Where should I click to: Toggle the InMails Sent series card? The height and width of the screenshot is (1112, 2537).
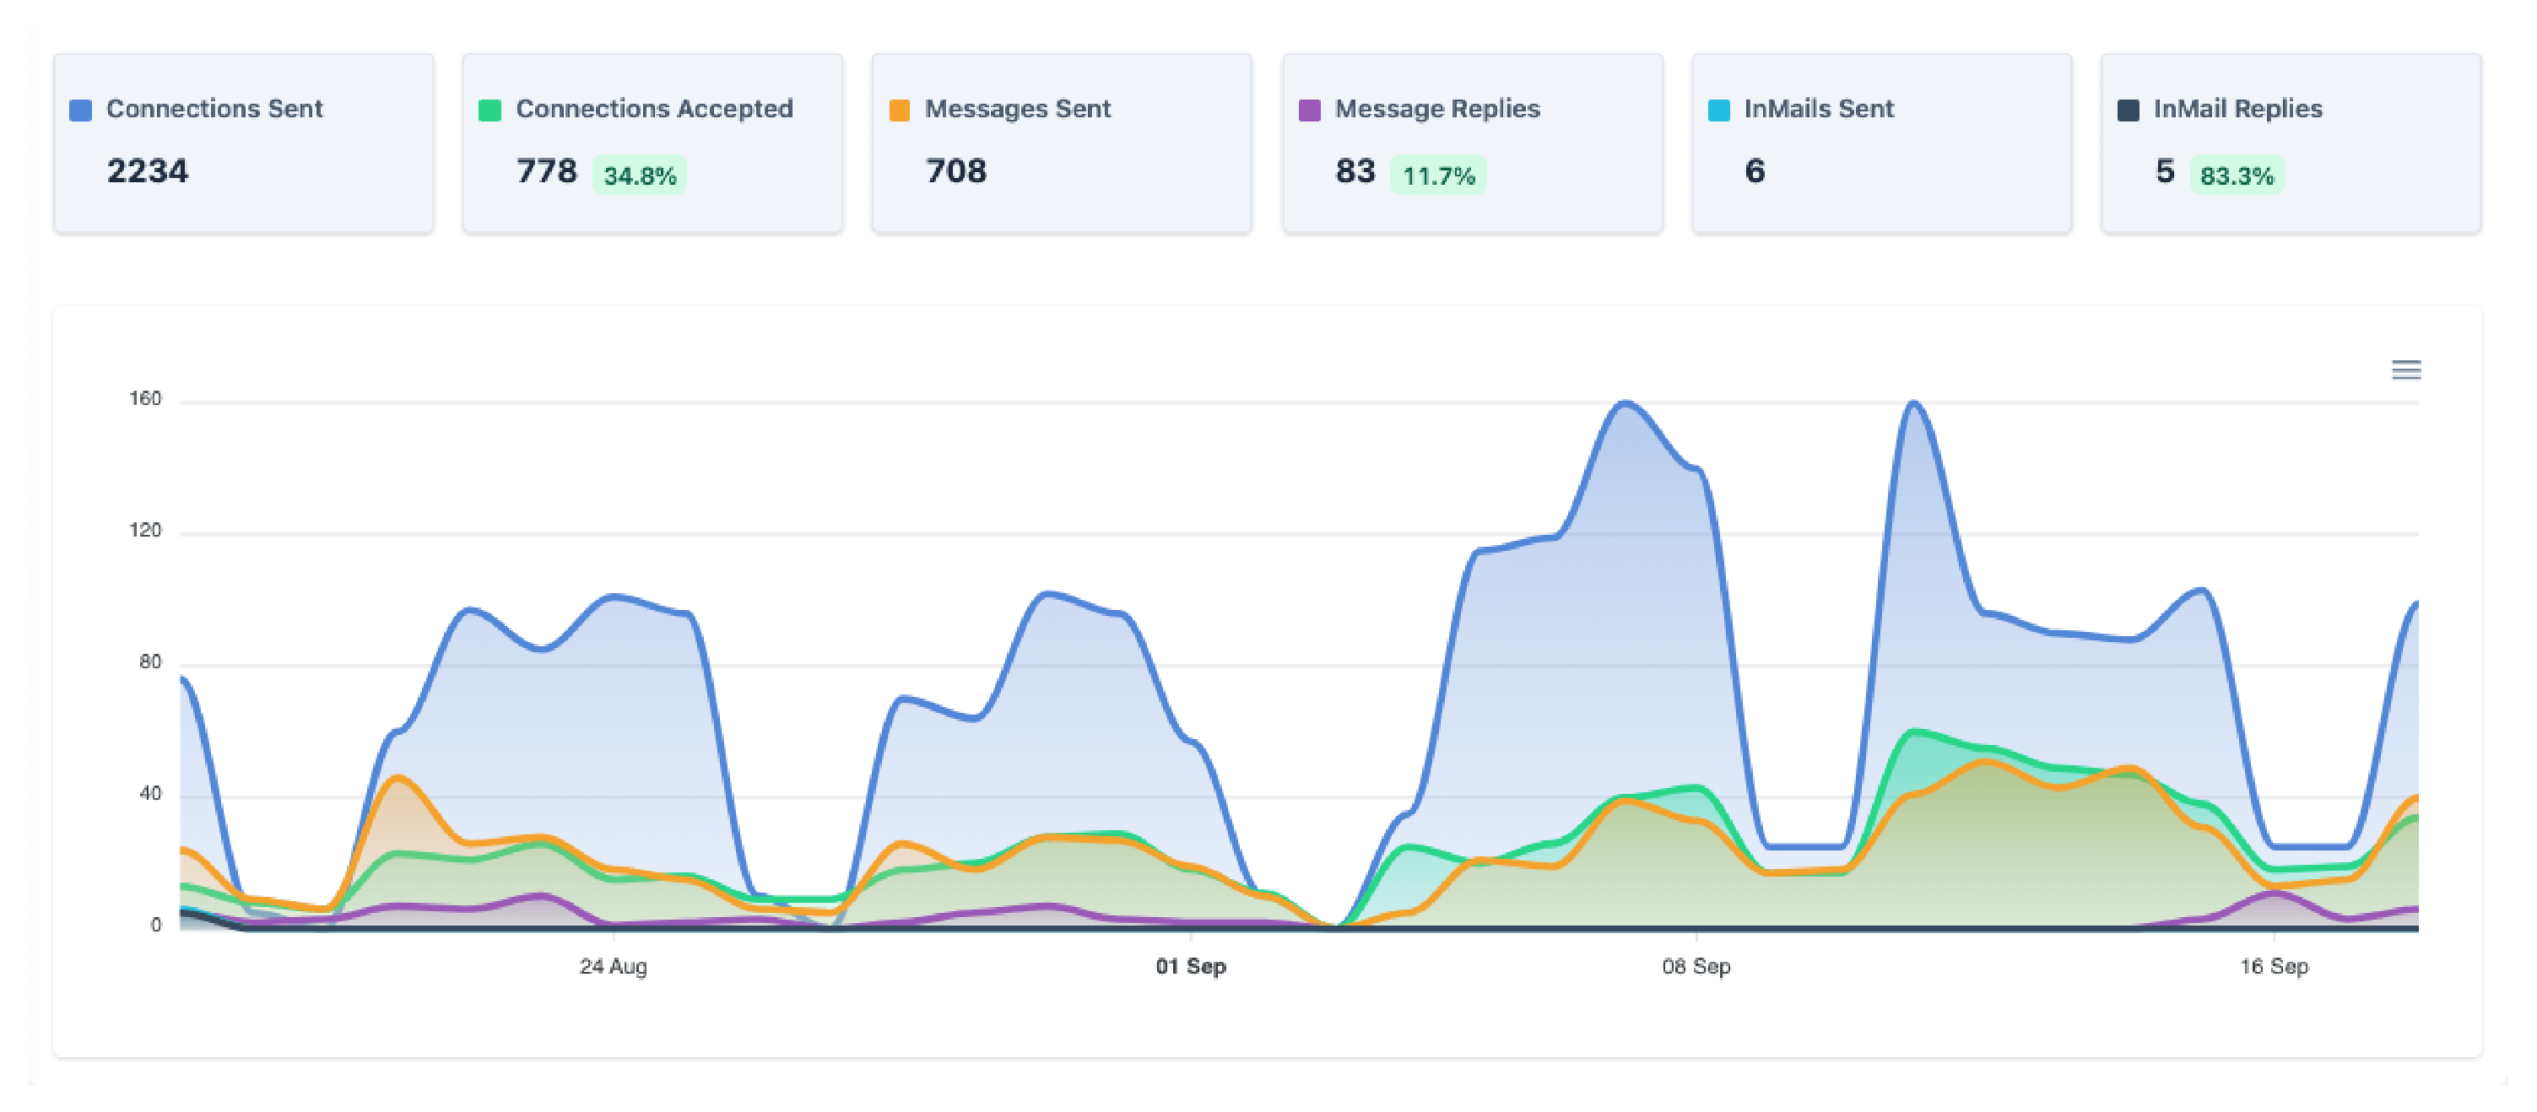click(x=1881, y=143)
